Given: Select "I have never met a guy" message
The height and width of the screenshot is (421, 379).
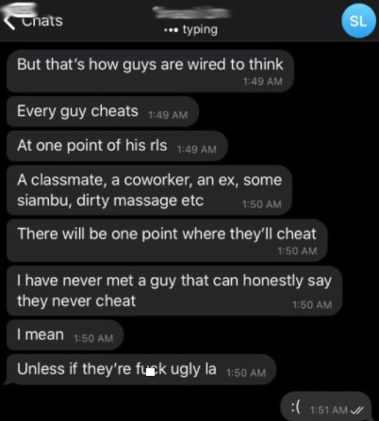Looking at the screenshot, I should click(x=174, y=291).
